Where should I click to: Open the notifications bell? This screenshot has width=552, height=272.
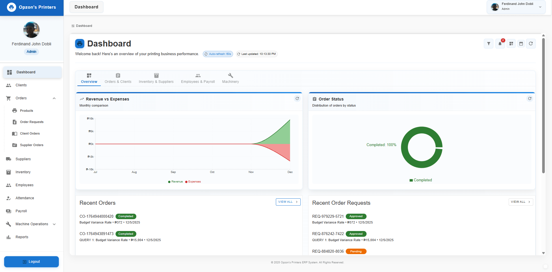500,44
